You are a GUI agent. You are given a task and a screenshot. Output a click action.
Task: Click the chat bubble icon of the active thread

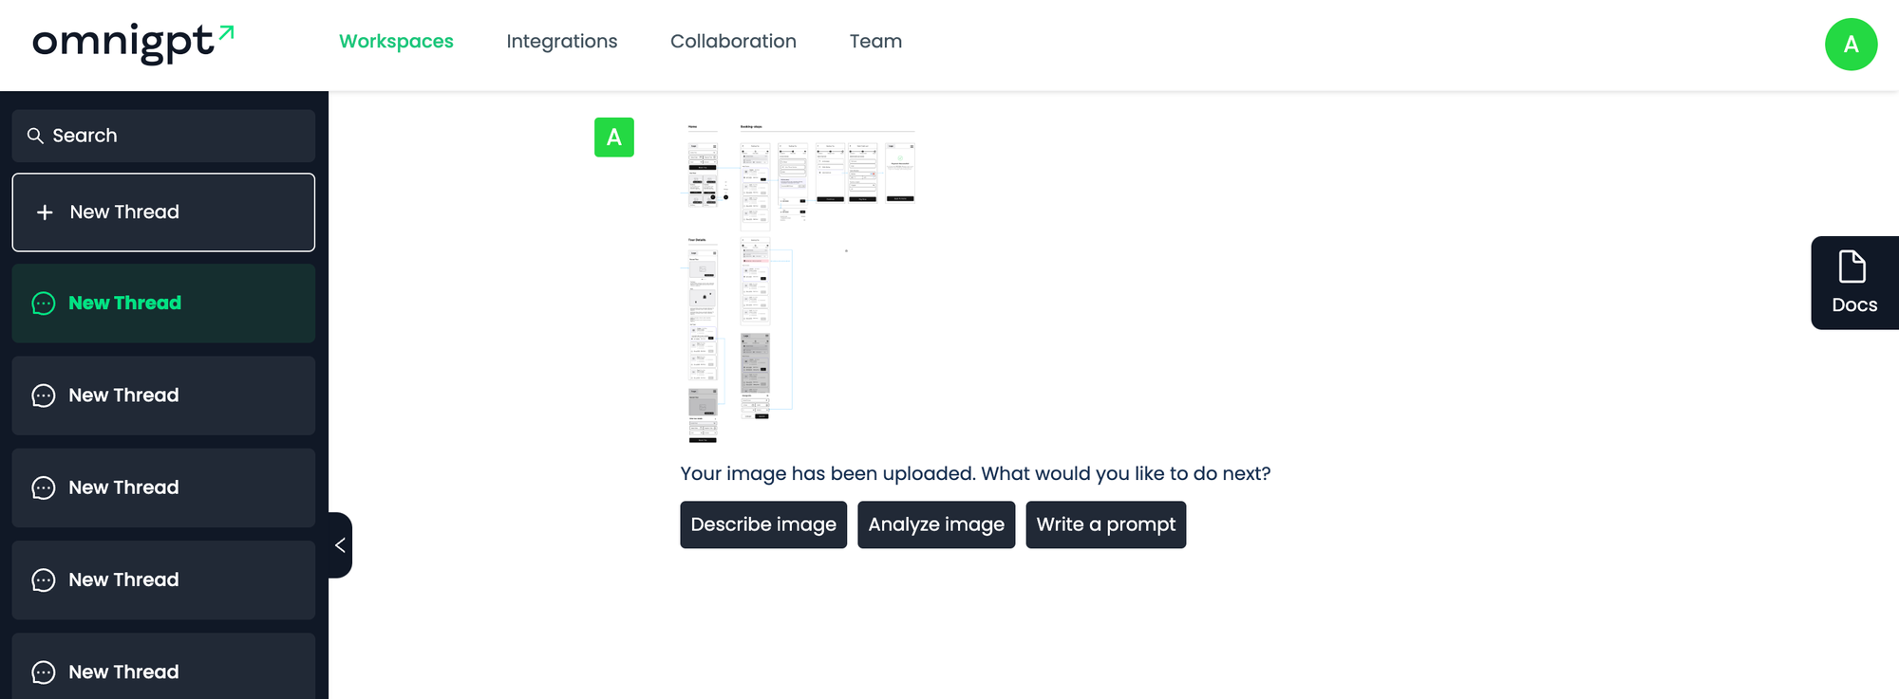click(44, 304)
